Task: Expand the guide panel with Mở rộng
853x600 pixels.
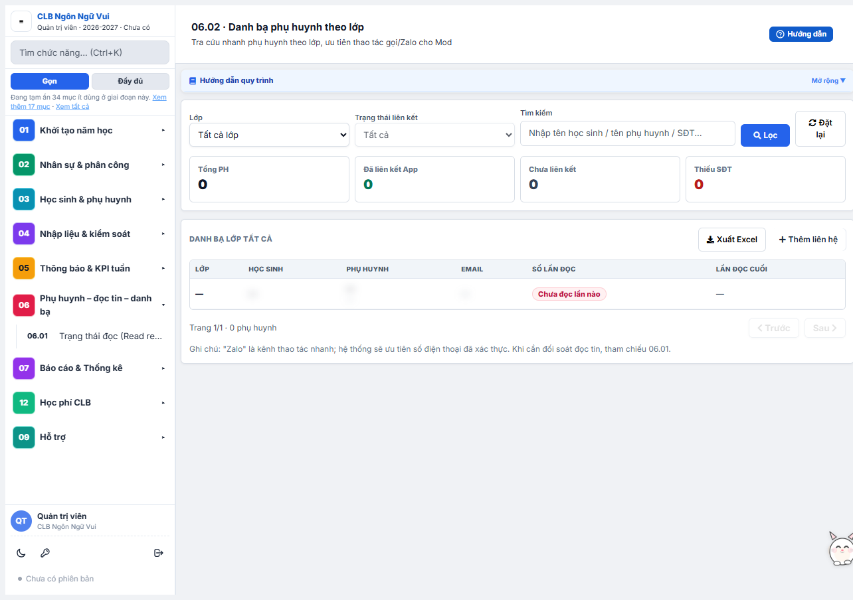Action: [828, 81]
